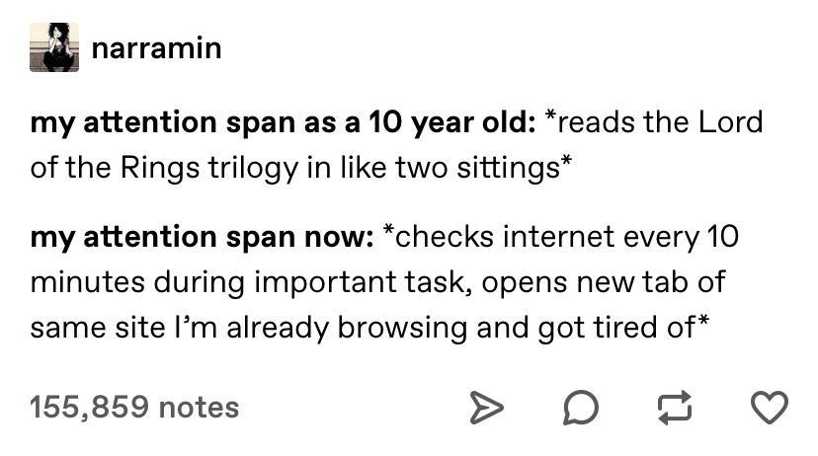Like the post with the heart icon
818x456 pixels.
pos(771,407)
